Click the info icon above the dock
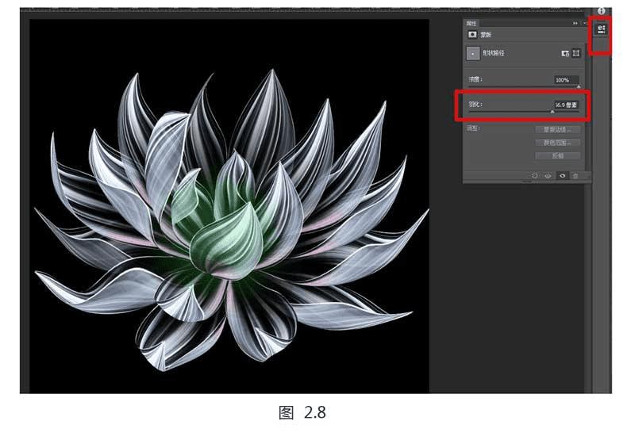The image size is (635, 436). pos(601,11)
